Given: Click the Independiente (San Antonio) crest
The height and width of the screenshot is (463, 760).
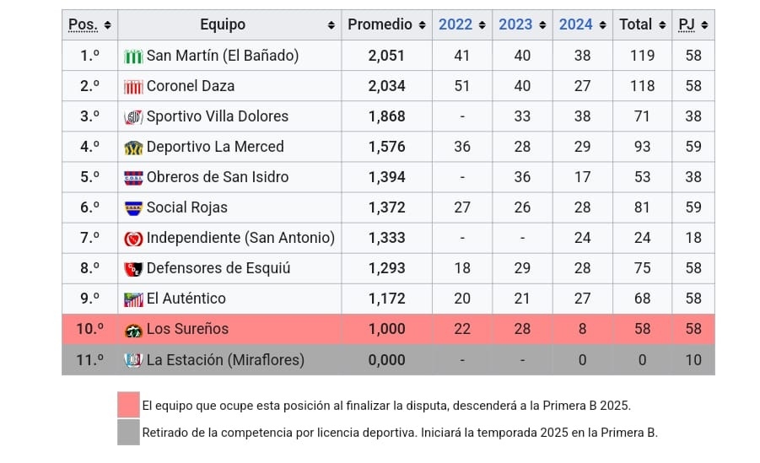Looking at the screenshot, I should (x=133, y=239).
